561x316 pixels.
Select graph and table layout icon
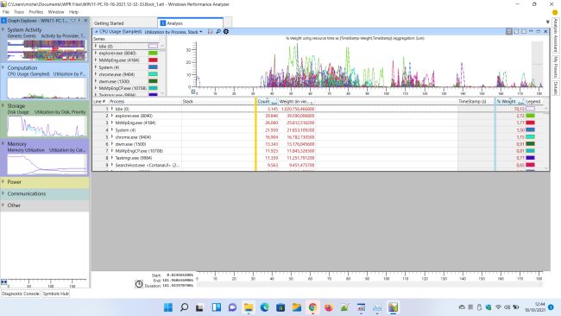(509, 31)
